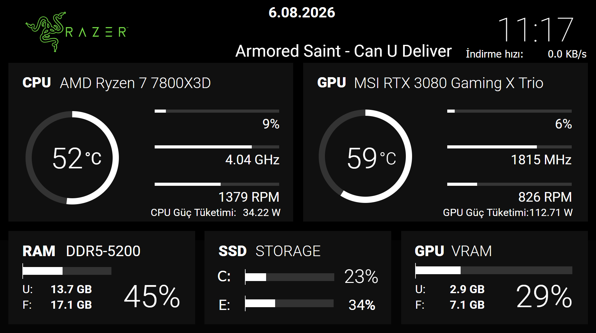The height and width of the screenshot is (333, 596).
Task: Click the date 6.08.2026
Action: coord(302,13)
